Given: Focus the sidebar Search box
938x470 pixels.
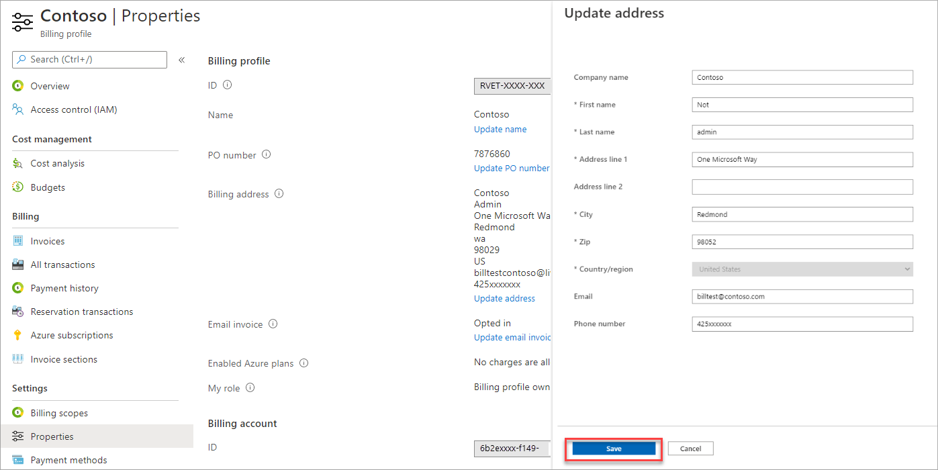Looking at the screenshot, I should pos(89,60).
